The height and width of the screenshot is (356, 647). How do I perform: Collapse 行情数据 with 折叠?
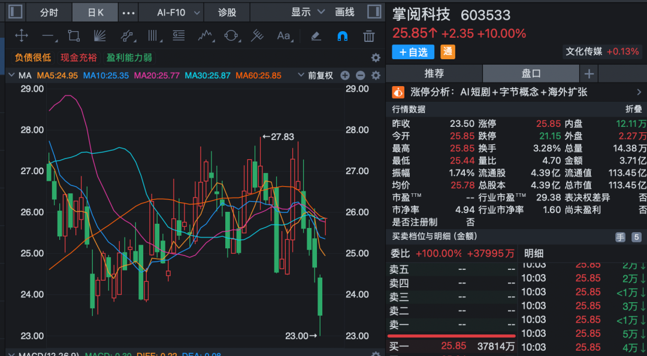click(634, 109)
